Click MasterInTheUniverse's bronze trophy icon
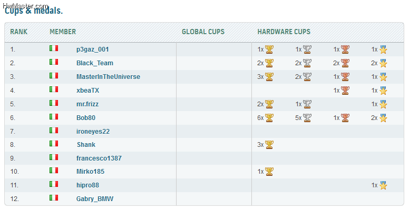Viewport: 409px width, 209px height. (x=345, y=77)
